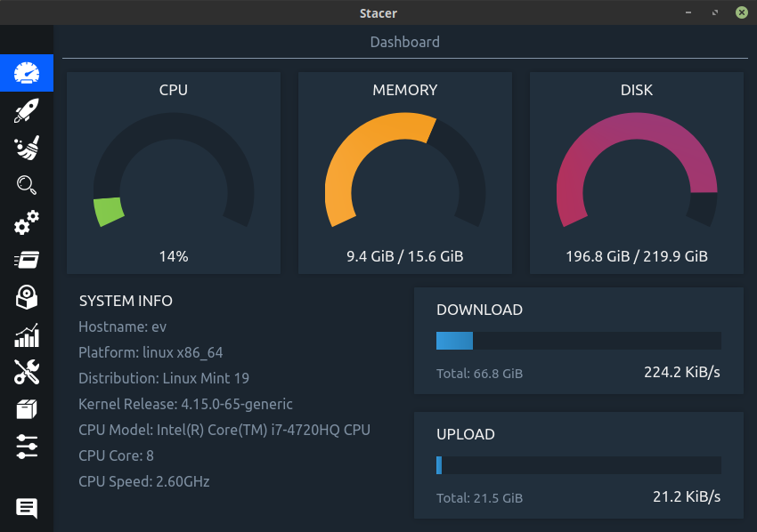This screenshot has width=757, height=532.
Task: Select the Search magnifier in the sidebar
Action: click(27, 185)
